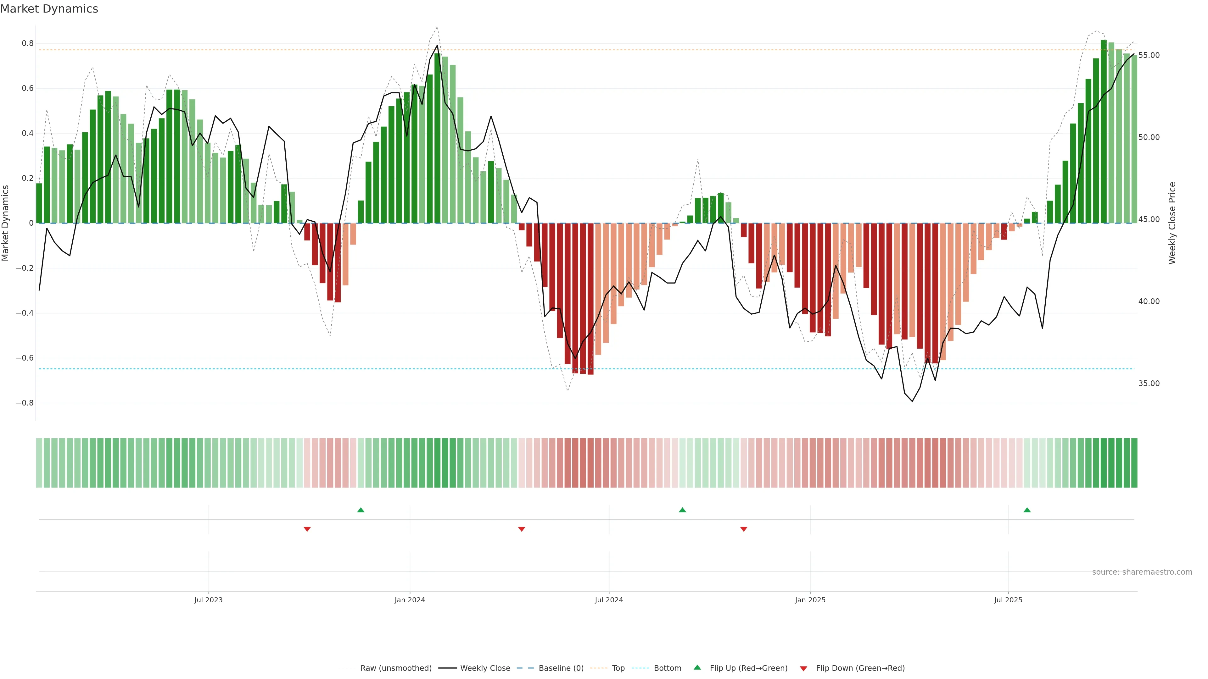
Task: Toggle Baseline (0) legend entry
Action: click(x=561, y=668)
